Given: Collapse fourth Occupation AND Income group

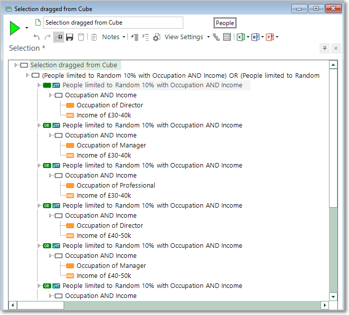Looking at the screenshot, I should click(51, 216).
